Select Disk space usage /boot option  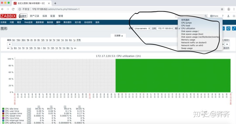192,34
